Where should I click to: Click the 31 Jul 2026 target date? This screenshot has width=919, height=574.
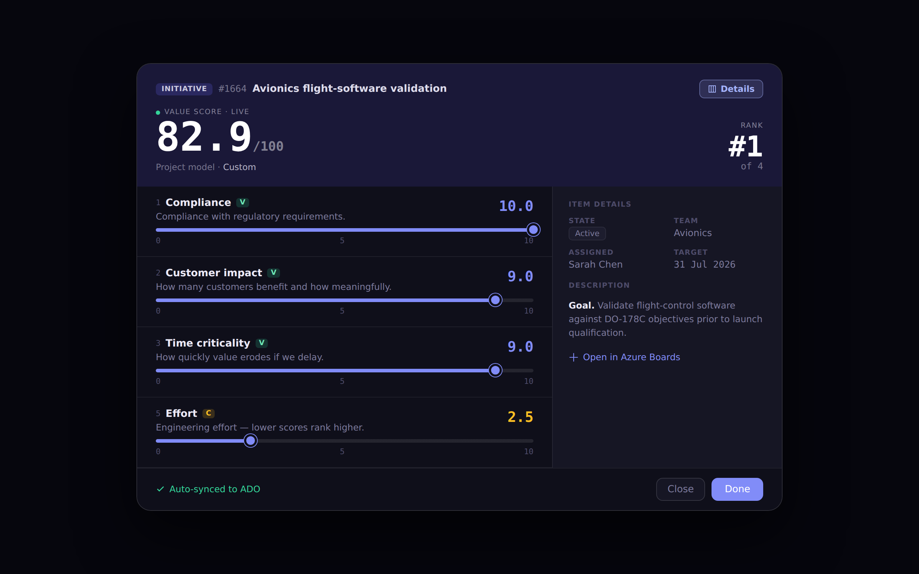click(x=704, y=264)
